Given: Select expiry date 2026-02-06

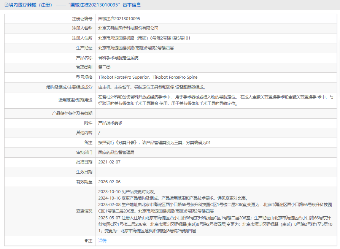Looking at the screenshot, I should click(x=109, y=182).
